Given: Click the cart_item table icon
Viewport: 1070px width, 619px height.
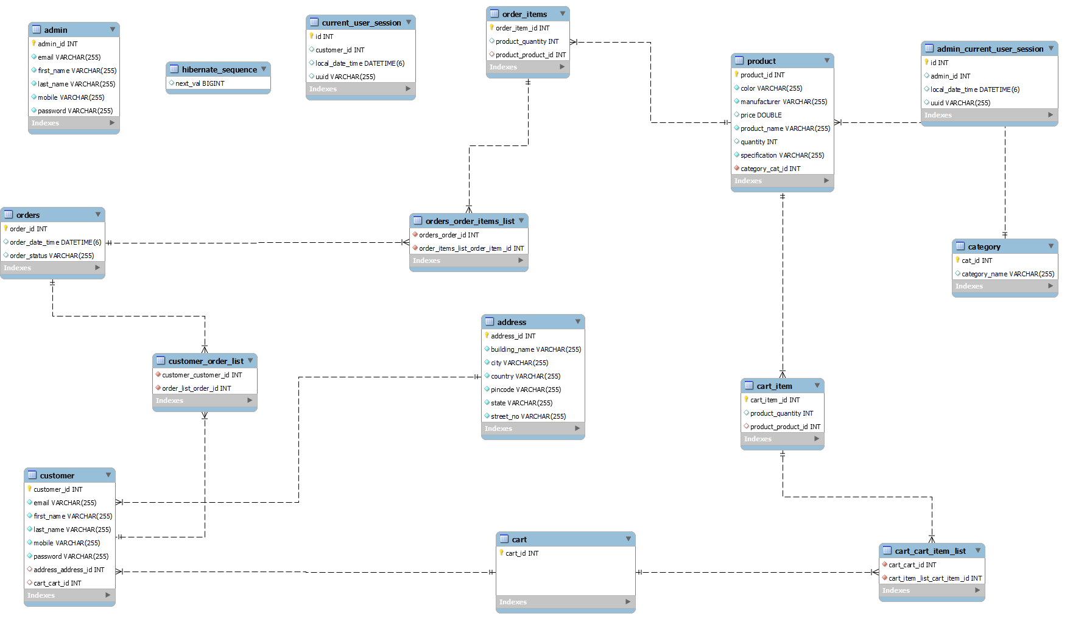Looking at the screenshot, I should coord(749,385).
